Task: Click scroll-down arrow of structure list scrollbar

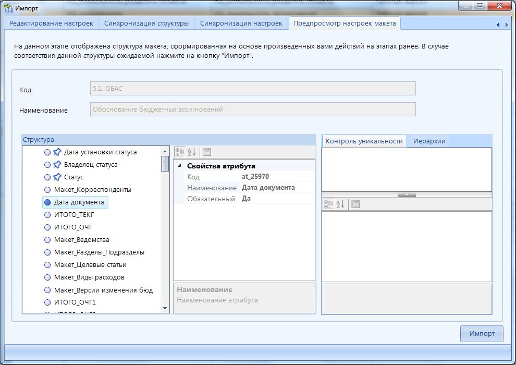Action: tap(165, 308)
